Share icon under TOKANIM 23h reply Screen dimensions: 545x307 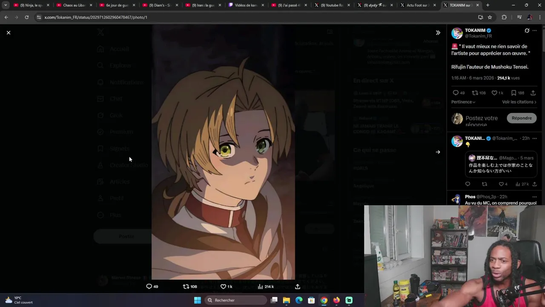point(534,184)
